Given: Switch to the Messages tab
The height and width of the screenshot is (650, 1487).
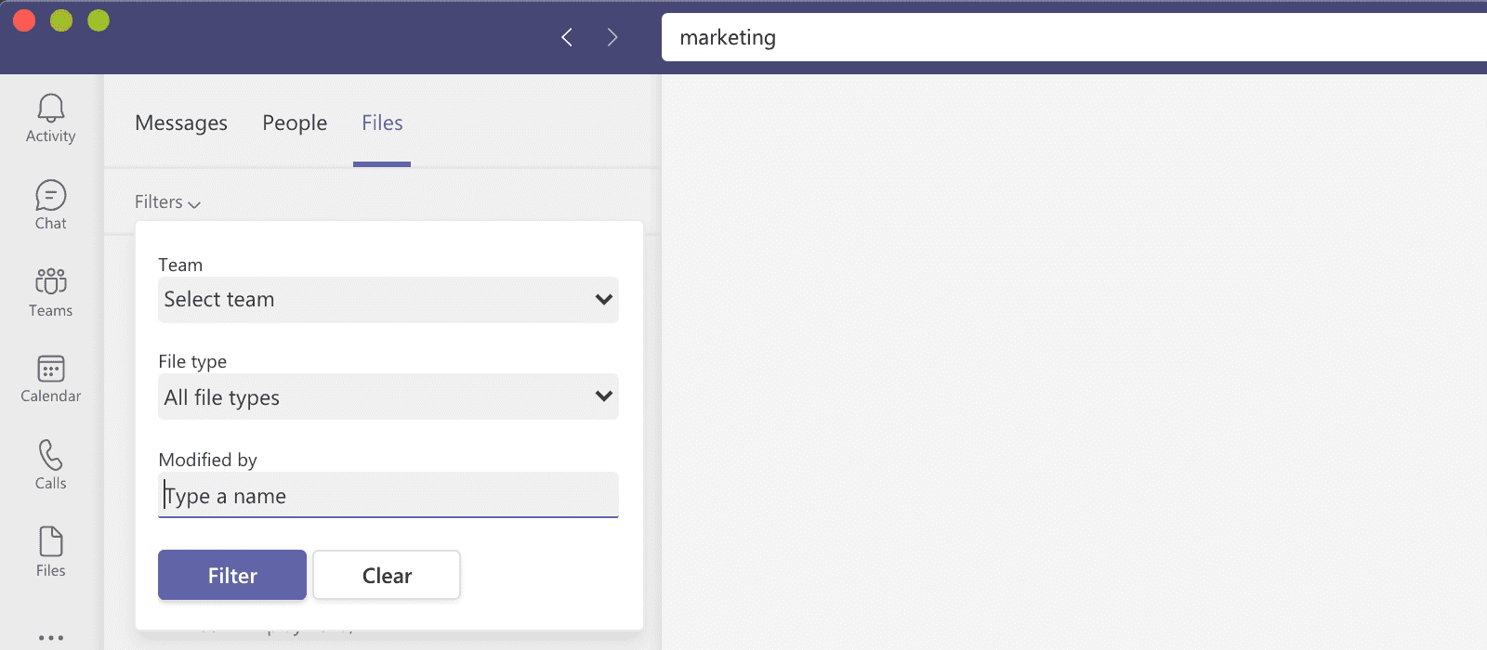Looking at the screenshot, I should pos(181,123).
